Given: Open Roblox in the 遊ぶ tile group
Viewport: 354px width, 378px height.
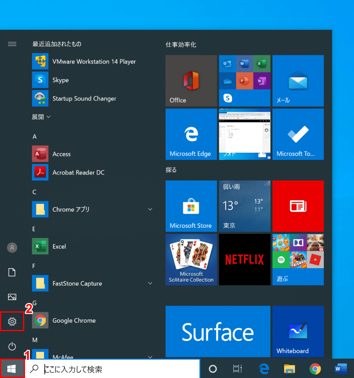Looking at the screenshot, I should pyautogui.click(x=315, y=260).
